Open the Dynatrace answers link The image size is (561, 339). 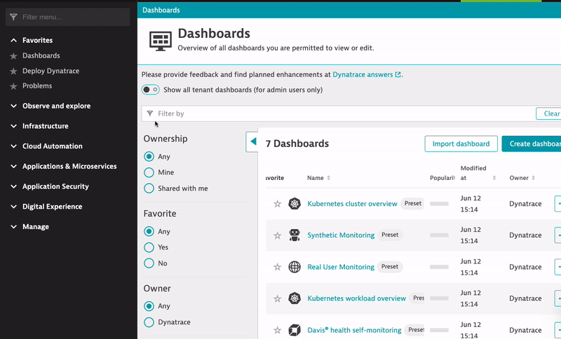[x=366, y=75]
